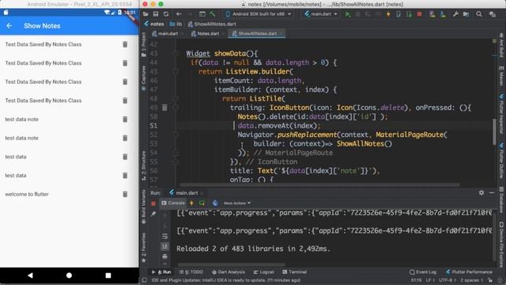Click the editor horizontal scrollbar

319,184
